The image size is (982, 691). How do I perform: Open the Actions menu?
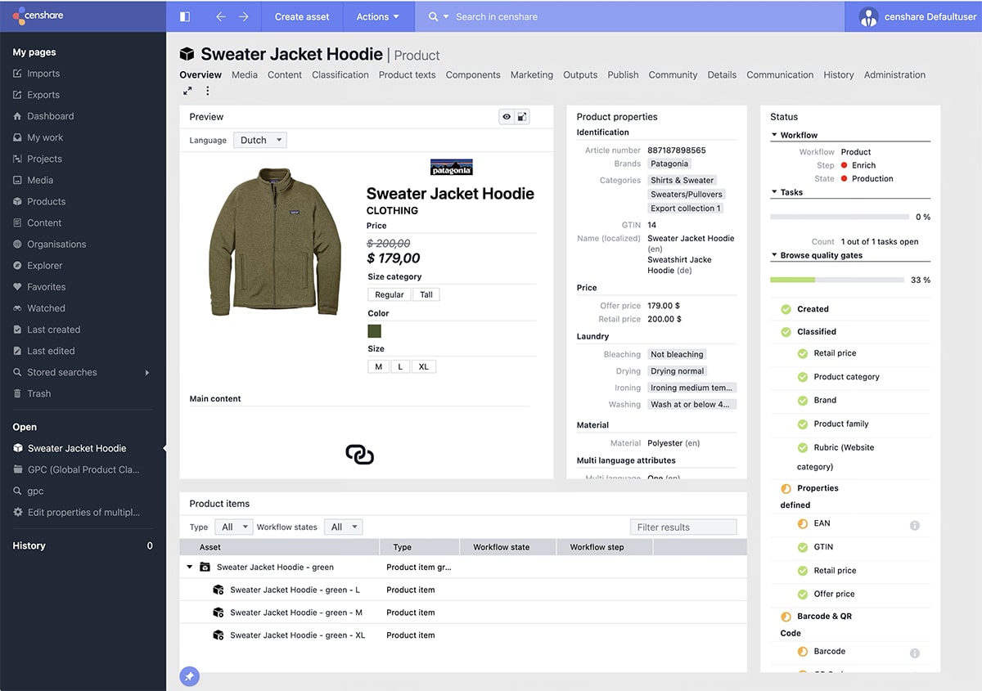click(x=377, y=16)
